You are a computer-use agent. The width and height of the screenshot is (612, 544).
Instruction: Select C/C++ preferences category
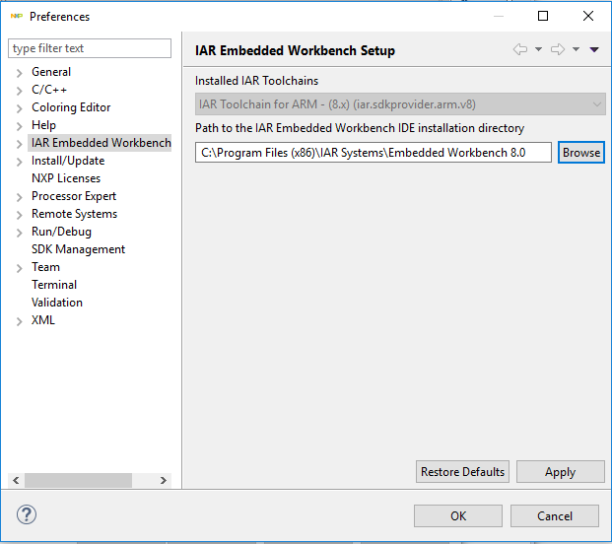[x=49, y=90]
